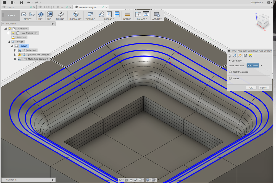276x183 pixels.
Task: Click the ViewCube to reorient view
Action: click(x=263, y=21)
